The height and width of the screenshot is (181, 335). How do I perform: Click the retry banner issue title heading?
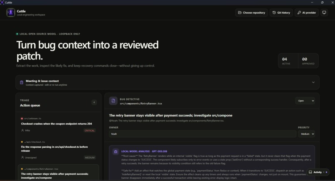coord(171,115)
